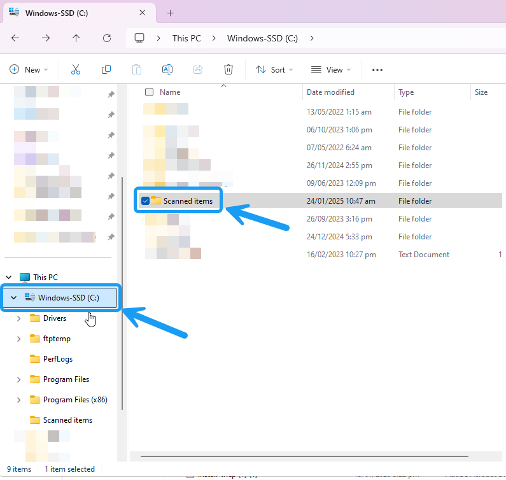
Task: Click the Text Document type cell
Action: point(424,255)
